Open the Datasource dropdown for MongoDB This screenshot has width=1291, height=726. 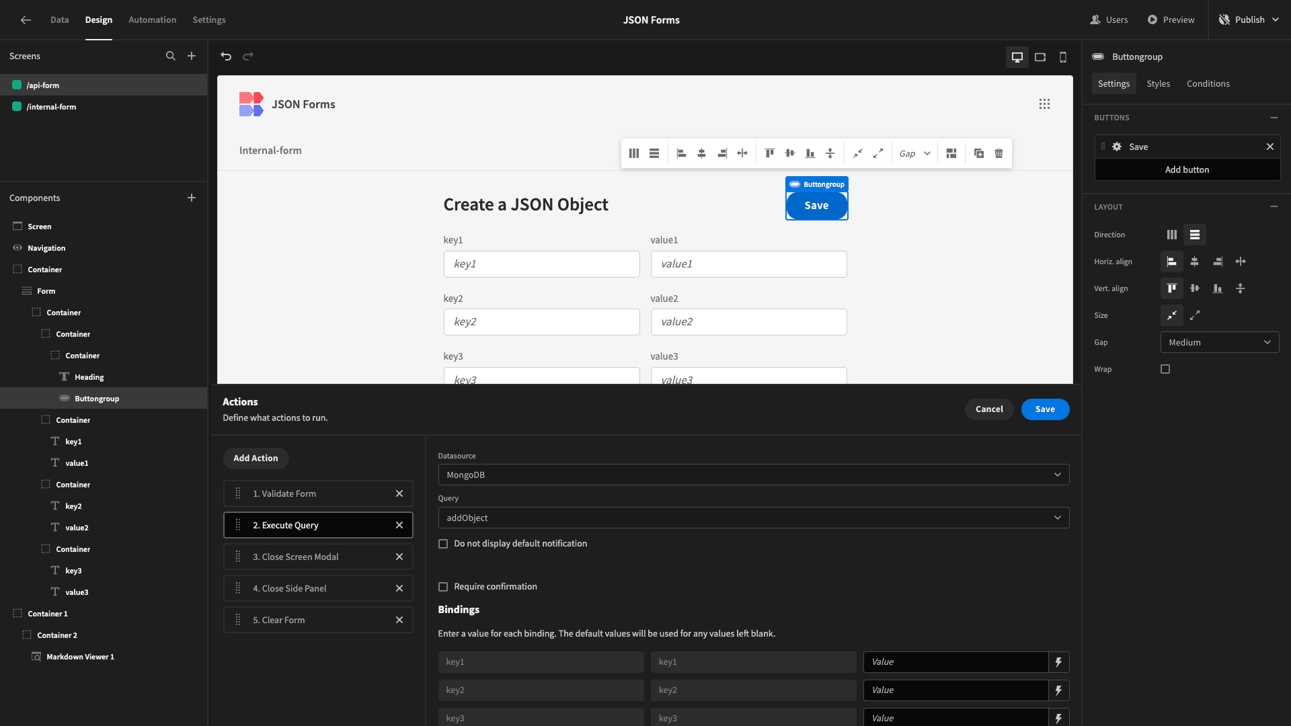click(x=752, y=474)
